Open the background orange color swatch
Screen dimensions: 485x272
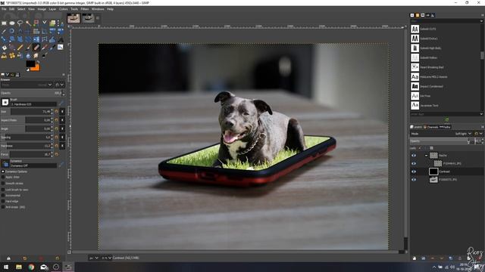click(x=37, y=69)
